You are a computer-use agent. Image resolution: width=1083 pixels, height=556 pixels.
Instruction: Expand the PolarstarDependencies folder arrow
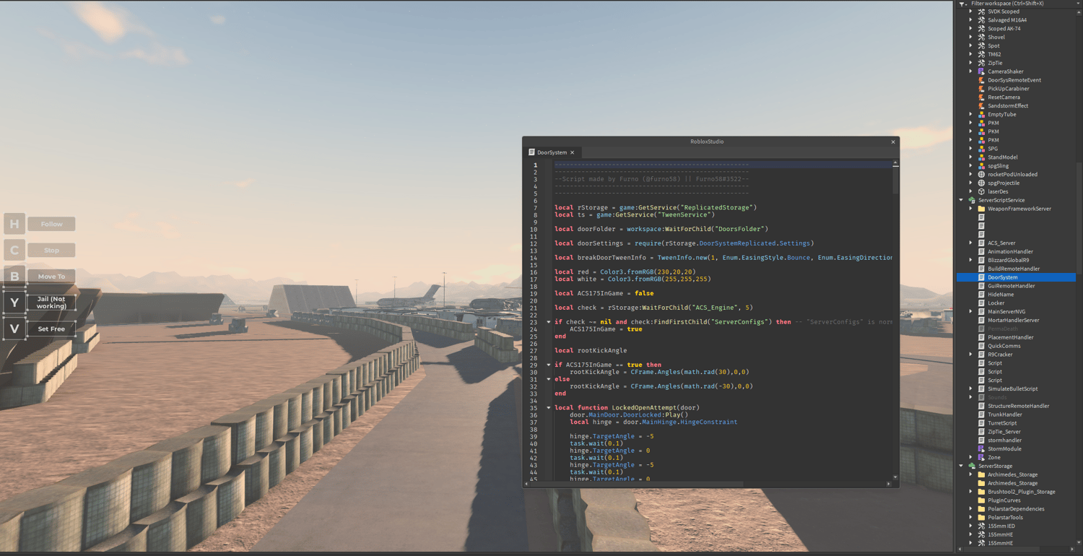(971, 509)
